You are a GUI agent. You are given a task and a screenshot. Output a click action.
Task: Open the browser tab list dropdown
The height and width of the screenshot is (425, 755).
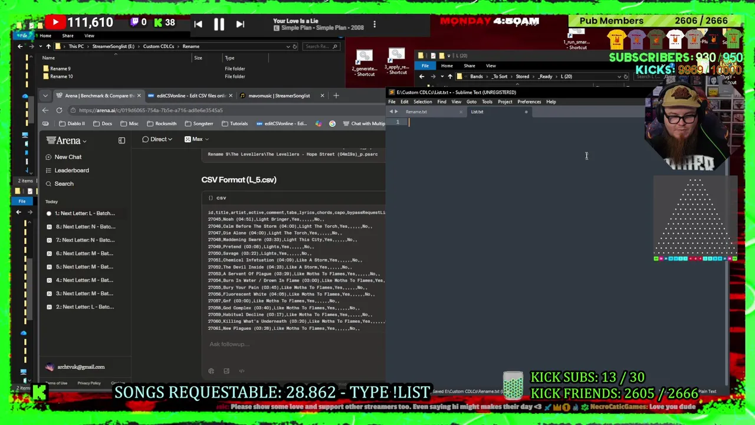(x=45, y=96)
